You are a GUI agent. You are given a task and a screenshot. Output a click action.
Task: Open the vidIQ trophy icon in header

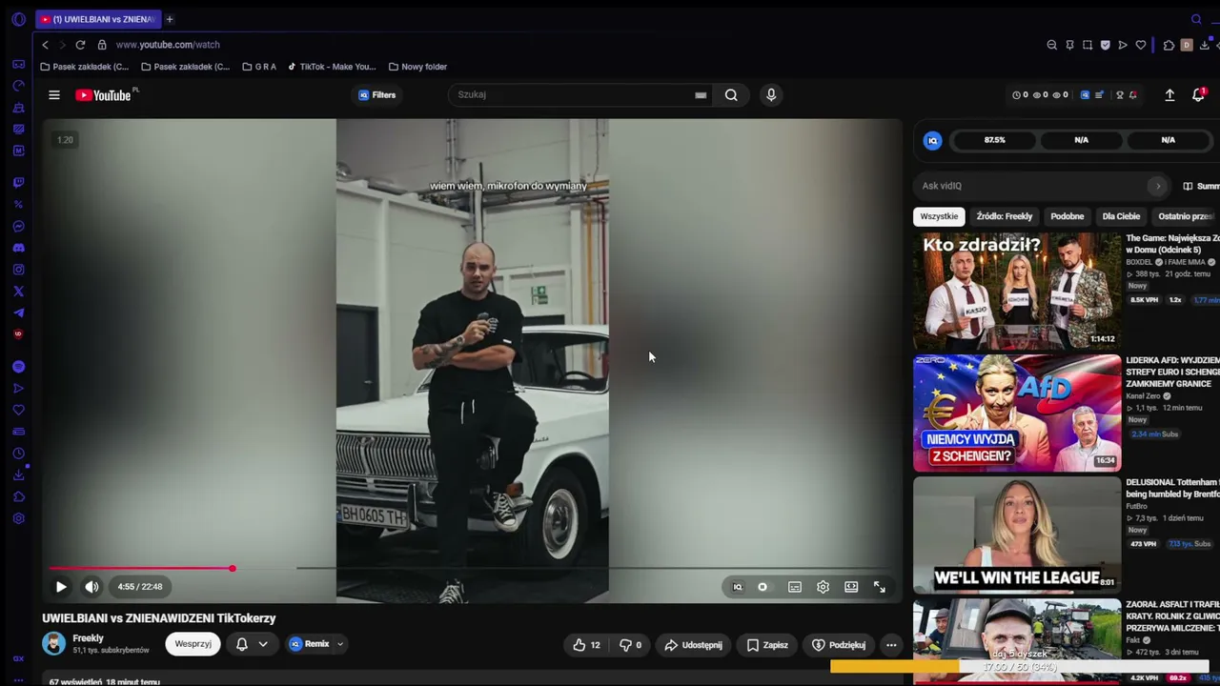[1120, 95]
